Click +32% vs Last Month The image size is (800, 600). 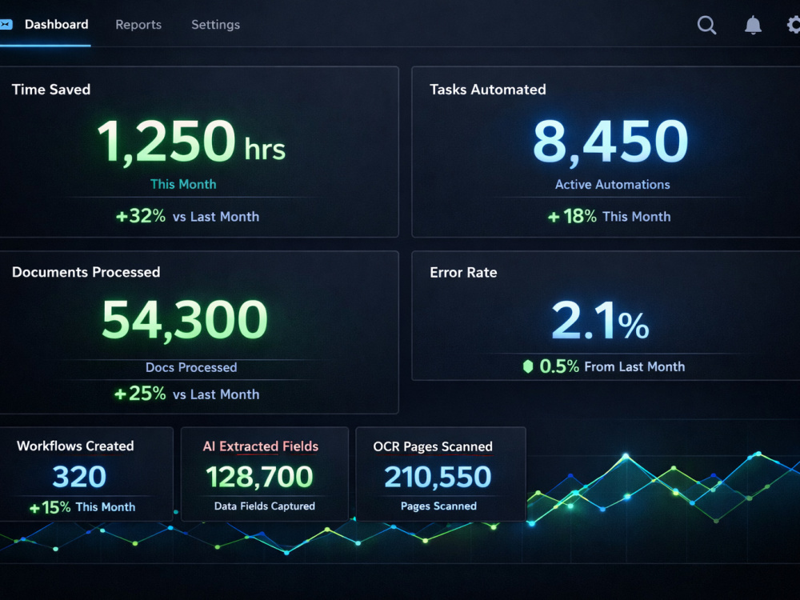(187, 216)
